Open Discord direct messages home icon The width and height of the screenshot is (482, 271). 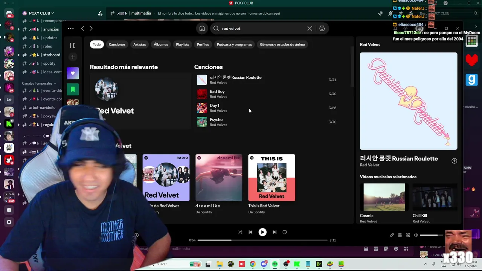9,14
